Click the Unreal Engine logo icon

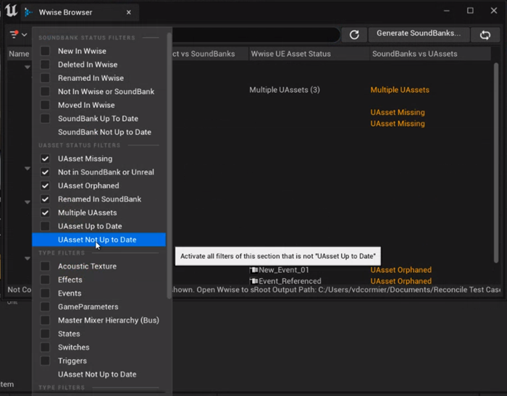(10, 12)
